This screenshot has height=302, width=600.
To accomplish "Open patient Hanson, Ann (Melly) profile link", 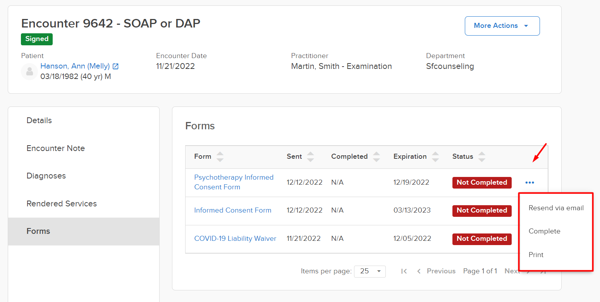I will point(75,66).
